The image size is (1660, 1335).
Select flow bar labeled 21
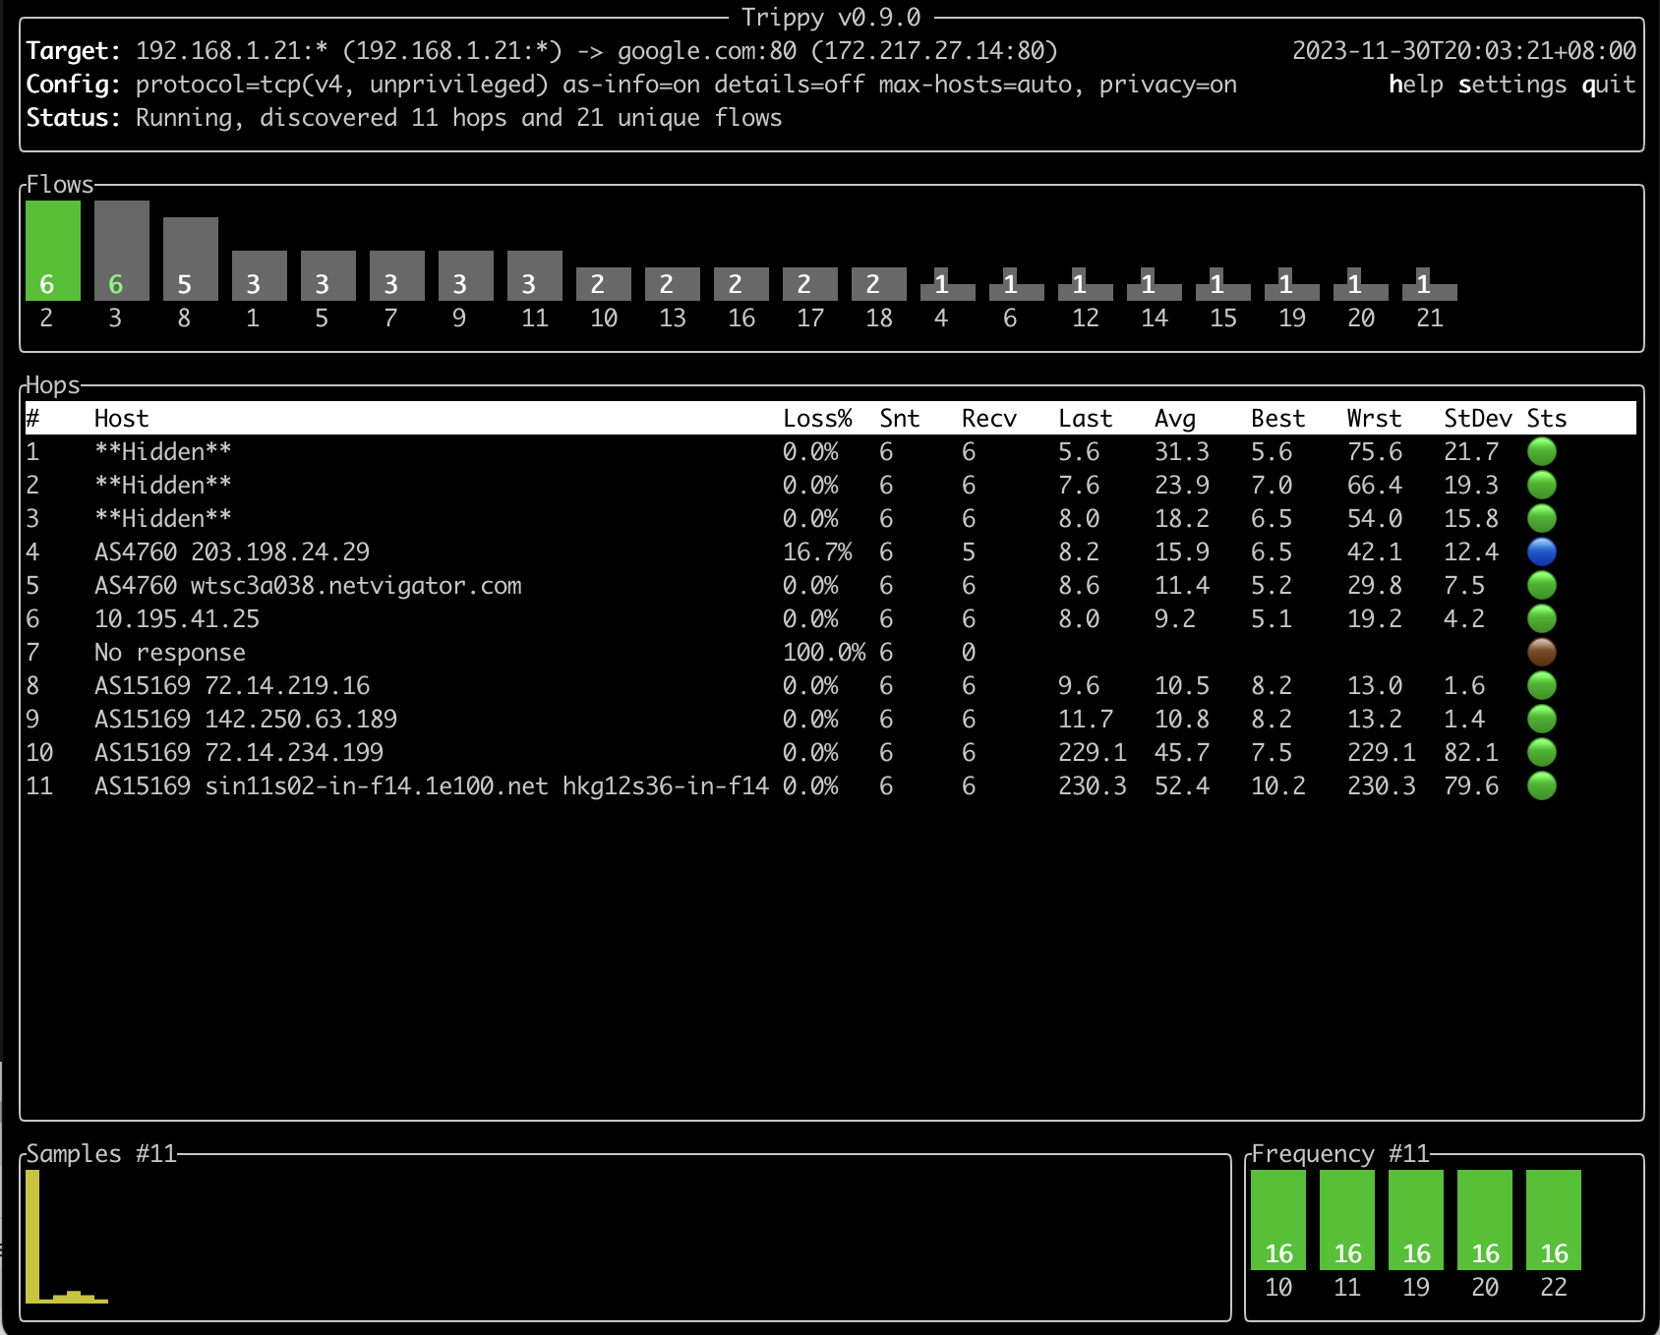pos(1430,284)
